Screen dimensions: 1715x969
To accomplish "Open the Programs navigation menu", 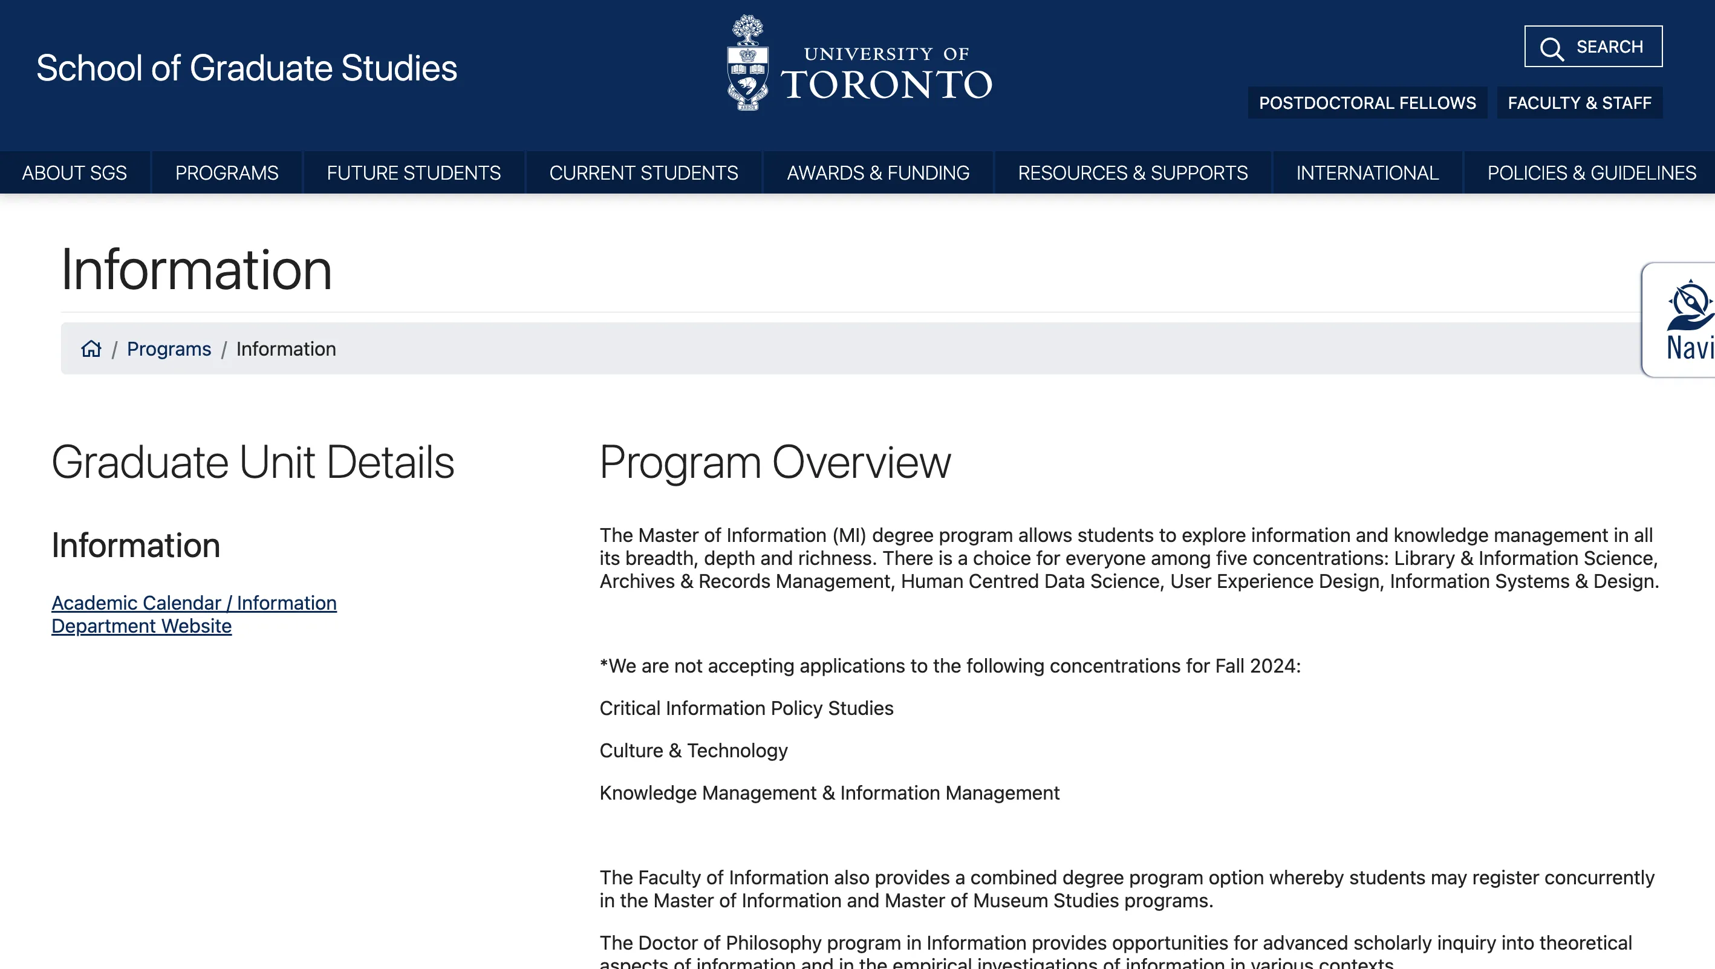I will (226, 172).
